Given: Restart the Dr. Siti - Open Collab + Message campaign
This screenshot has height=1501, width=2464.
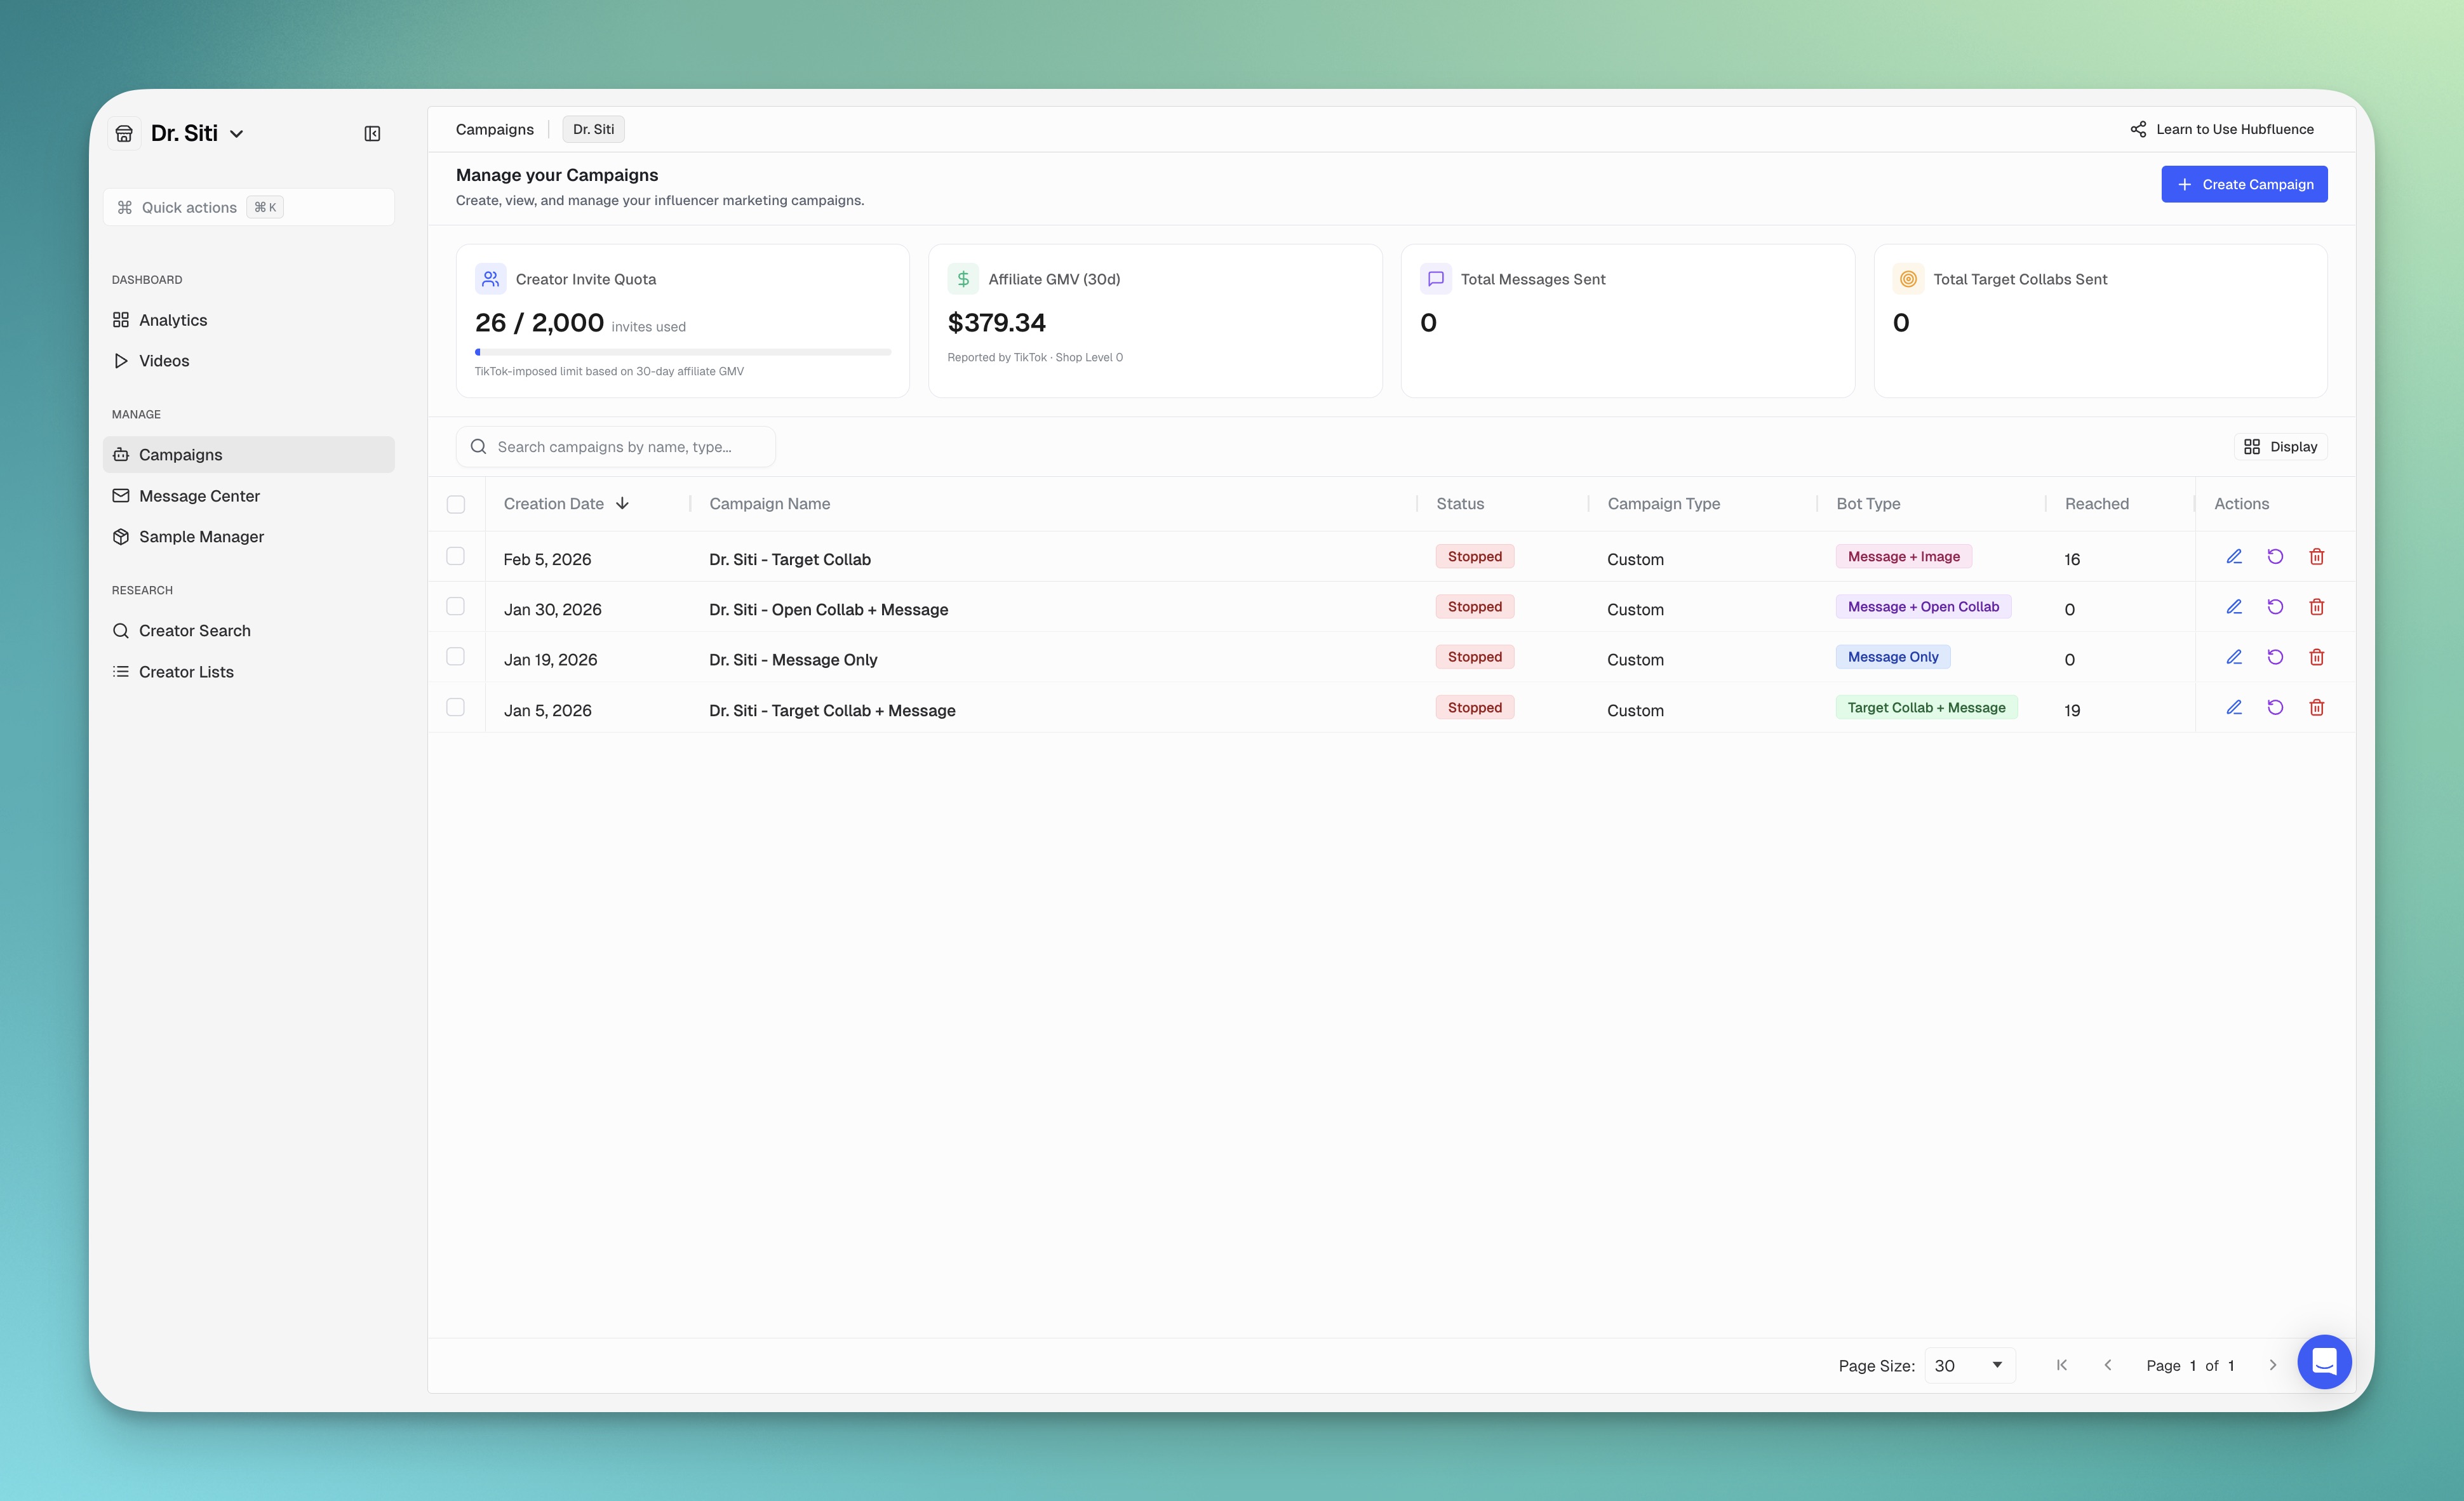Looking at the screenshot, I should coord(2276,607).
